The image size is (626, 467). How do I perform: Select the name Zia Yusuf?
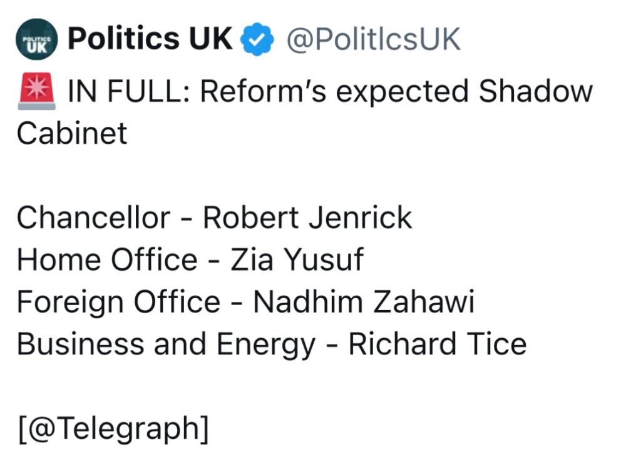(297, 260)
